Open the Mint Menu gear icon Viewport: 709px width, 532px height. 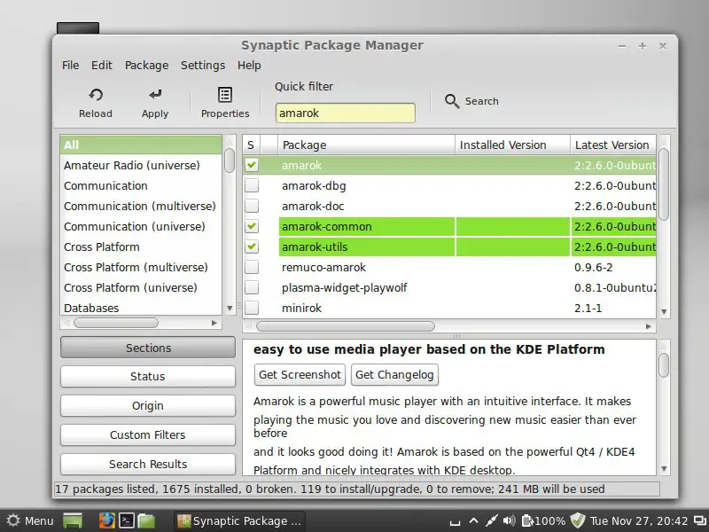tap(13, 520)
